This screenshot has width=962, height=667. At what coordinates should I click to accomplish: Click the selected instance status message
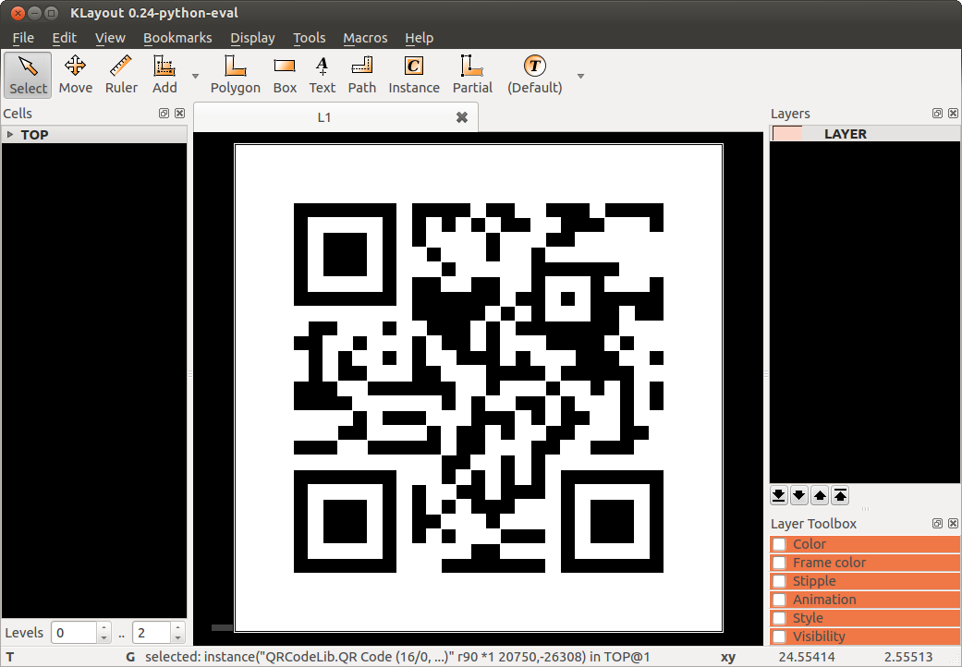pyautogui.click(x=397, y=657)
